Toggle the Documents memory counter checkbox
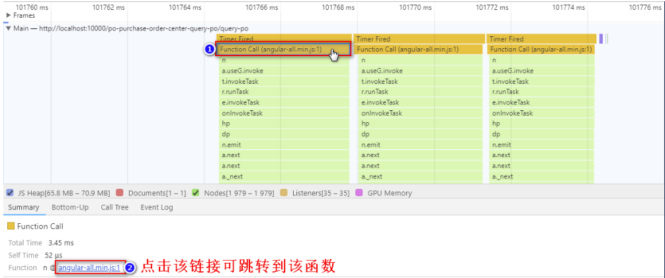The image size is (665, 278). coord(120,193)
